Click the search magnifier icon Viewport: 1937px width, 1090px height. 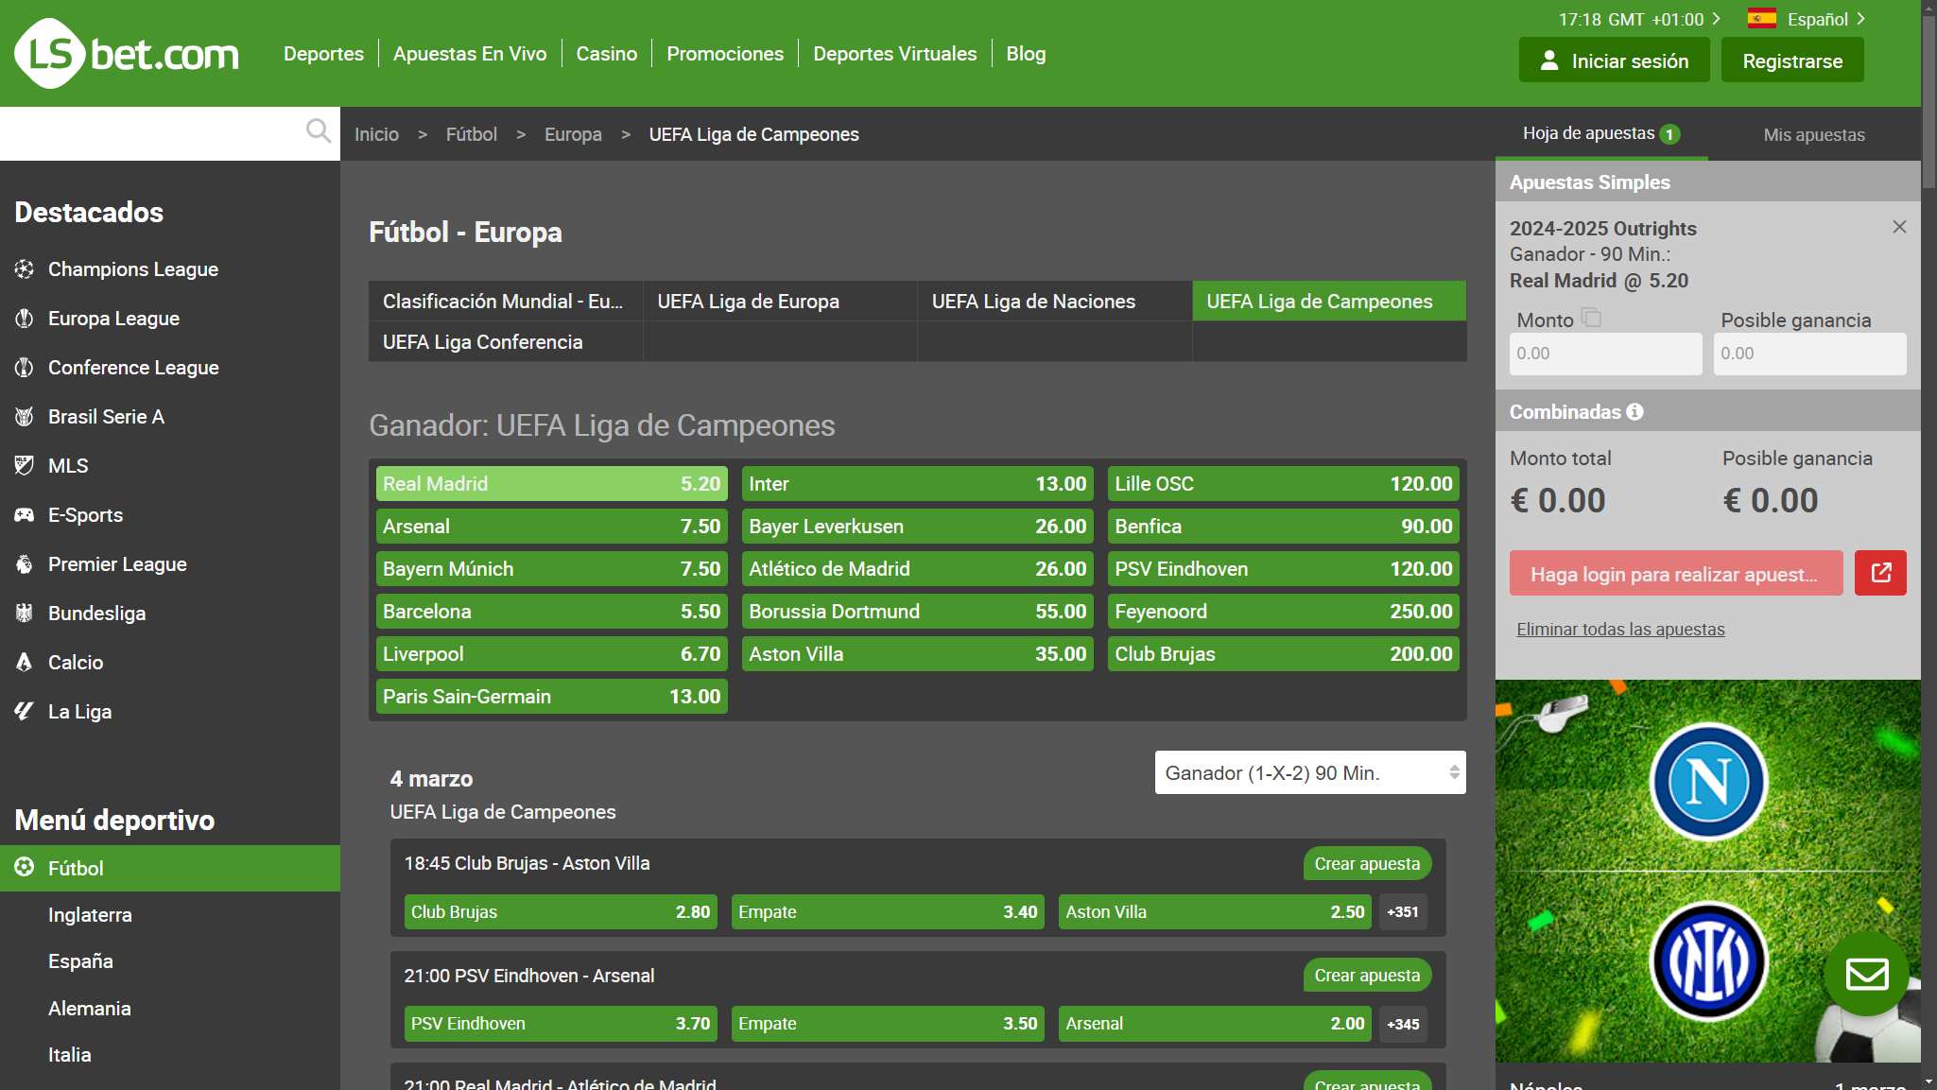coord(319,130)
